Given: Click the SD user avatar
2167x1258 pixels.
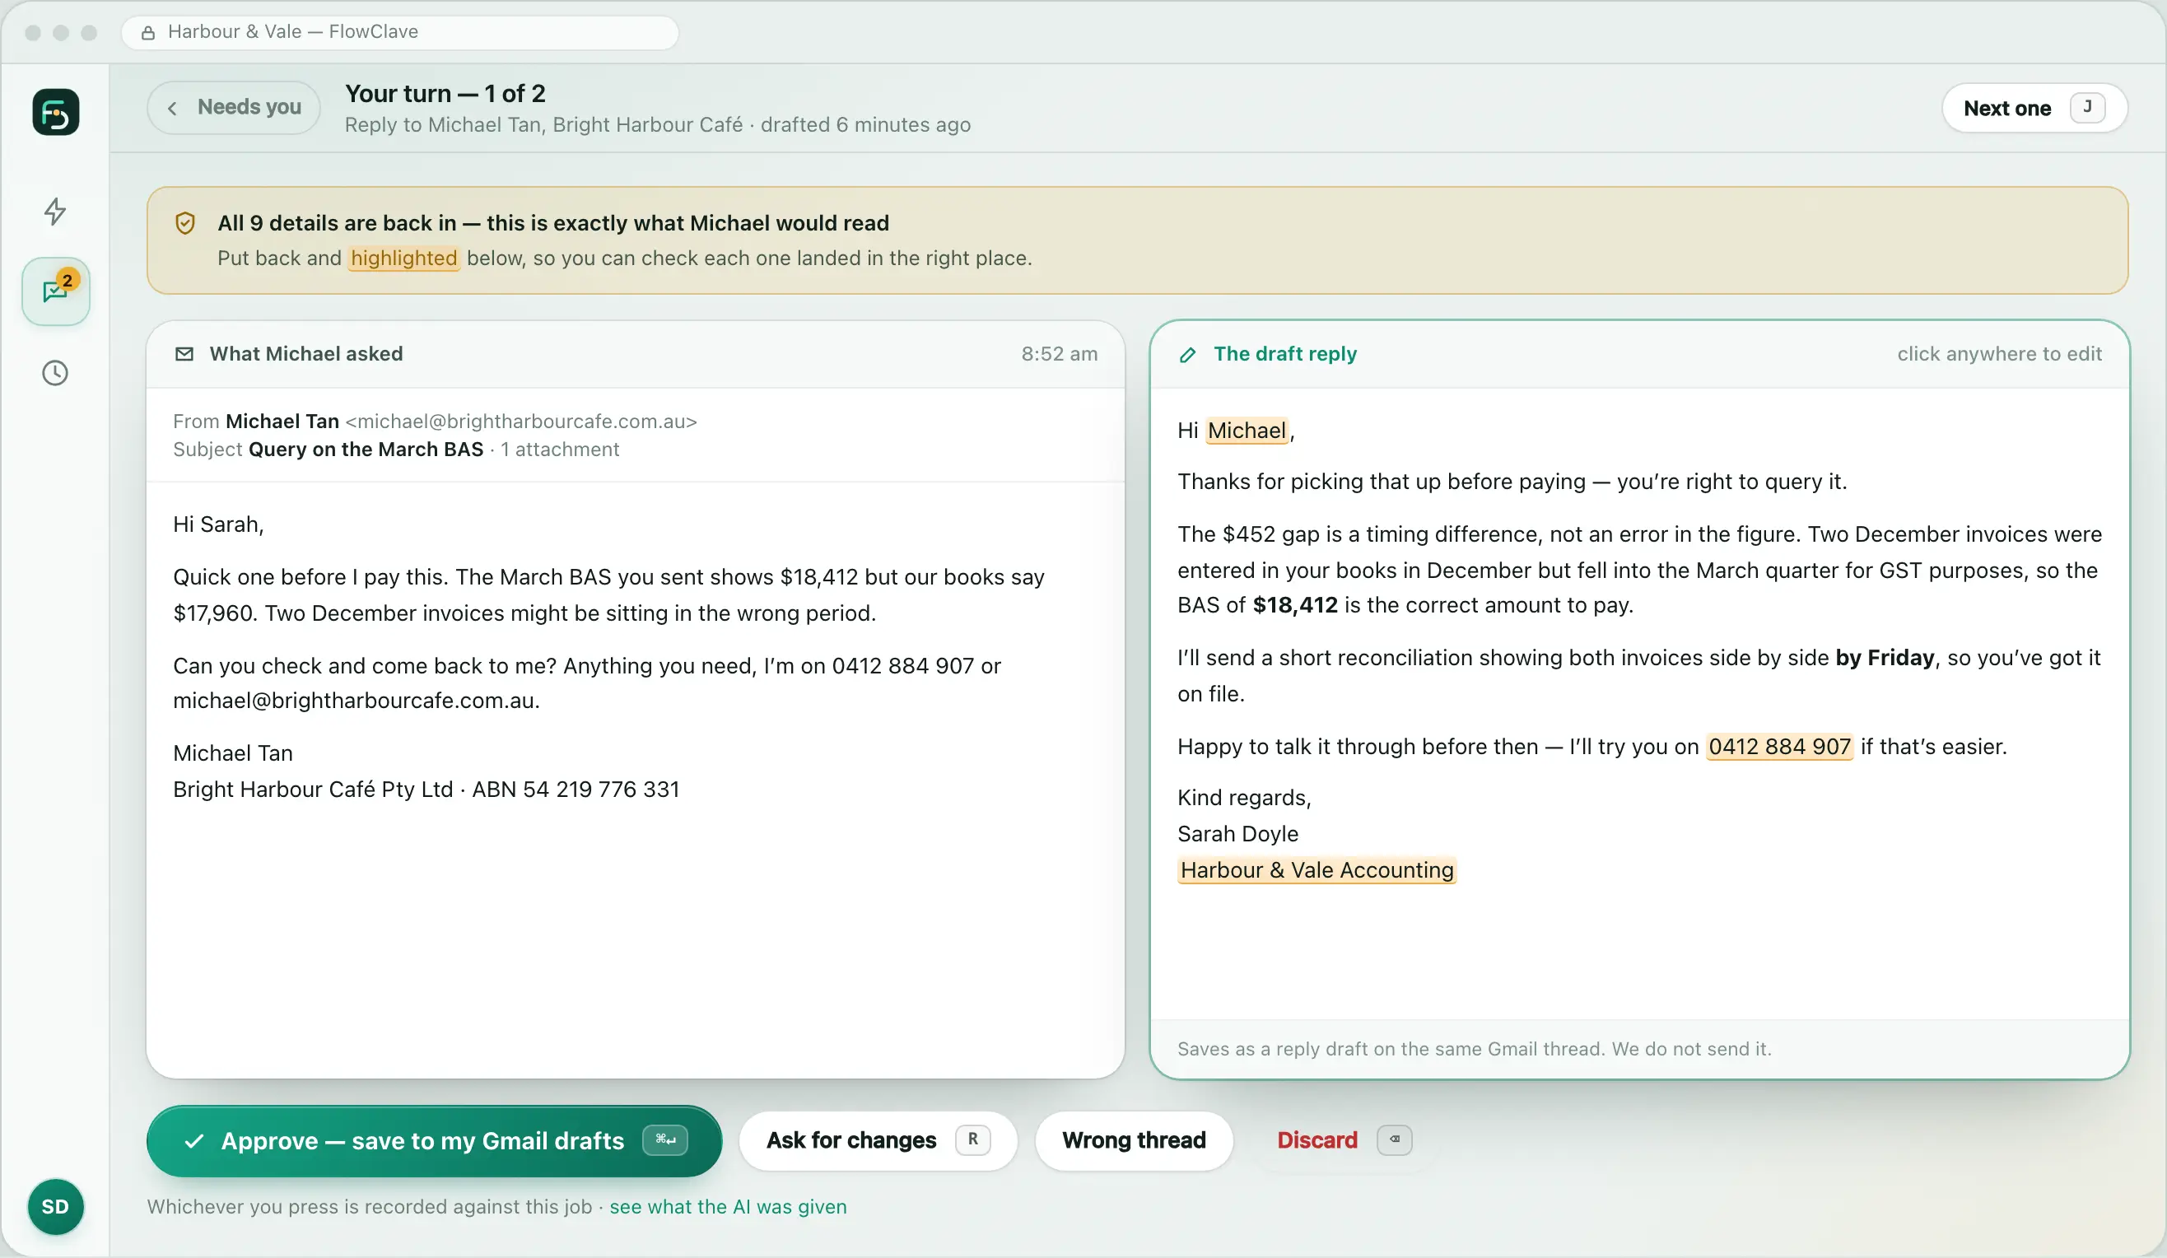Looking at the screenshot, I should point(56,1206).
